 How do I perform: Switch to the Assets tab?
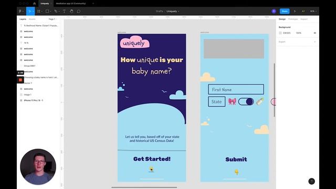click(x=32, y=19)
